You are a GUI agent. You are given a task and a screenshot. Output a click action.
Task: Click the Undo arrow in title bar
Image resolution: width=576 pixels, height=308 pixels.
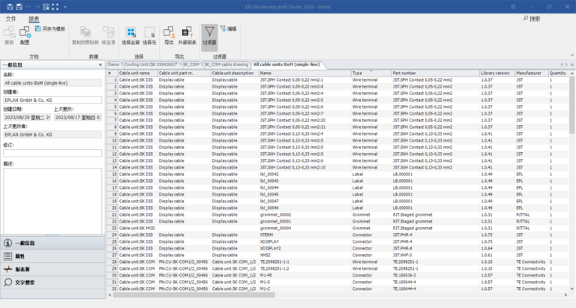coord(28,7)
